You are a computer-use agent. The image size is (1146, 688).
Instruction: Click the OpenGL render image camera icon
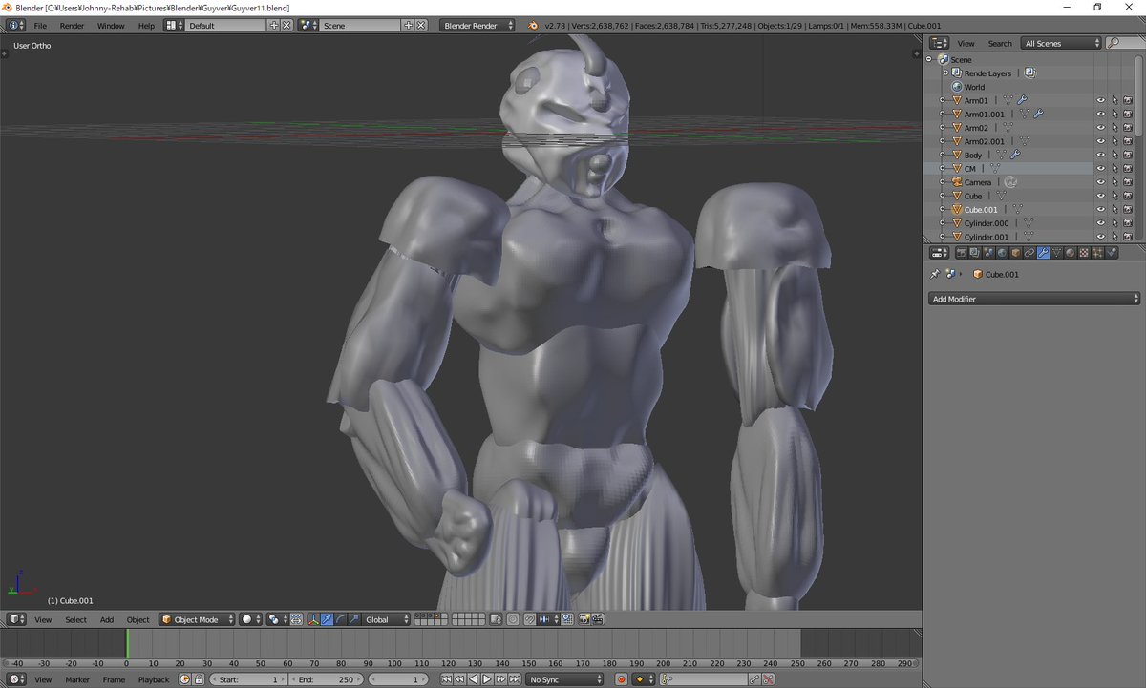583,619
